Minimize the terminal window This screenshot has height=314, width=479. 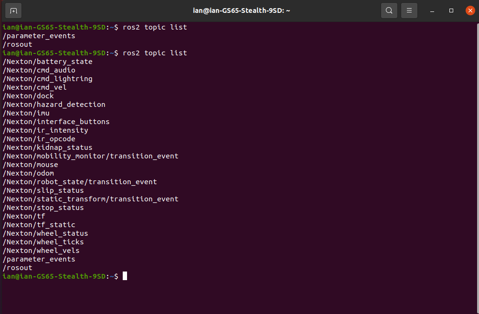point(432,10)
